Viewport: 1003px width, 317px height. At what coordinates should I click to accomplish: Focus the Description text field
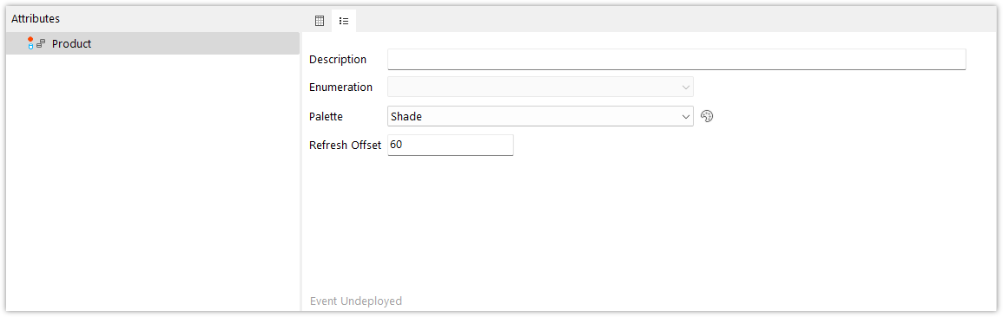click(676, 59)
